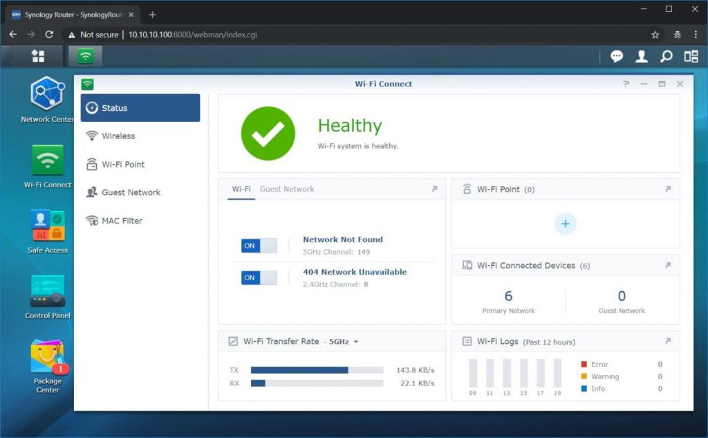The height and width of the screenshot is (438, 708).
Task: Click the SRM search magnifier icon
Action: coord(666,56)
